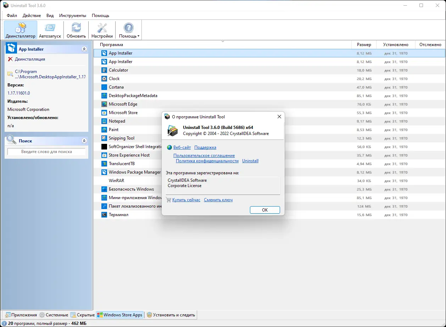Image resolution: width=446 pixels, height=327 pixels.
Task: Click the search input field
Action: pyautogui.click(x=46, y=152)
